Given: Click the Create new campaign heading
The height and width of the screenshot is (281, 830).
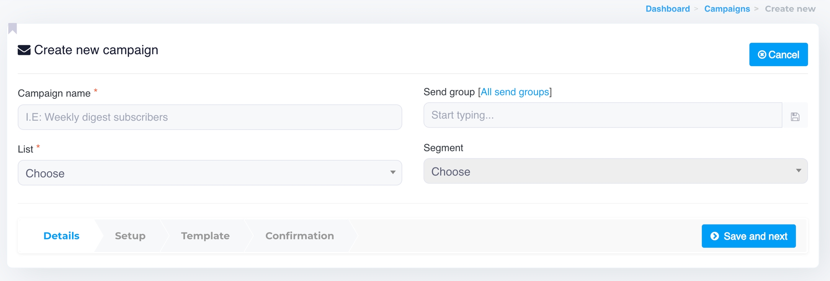Looking at the screenshot, I should [x=96, y=50].
